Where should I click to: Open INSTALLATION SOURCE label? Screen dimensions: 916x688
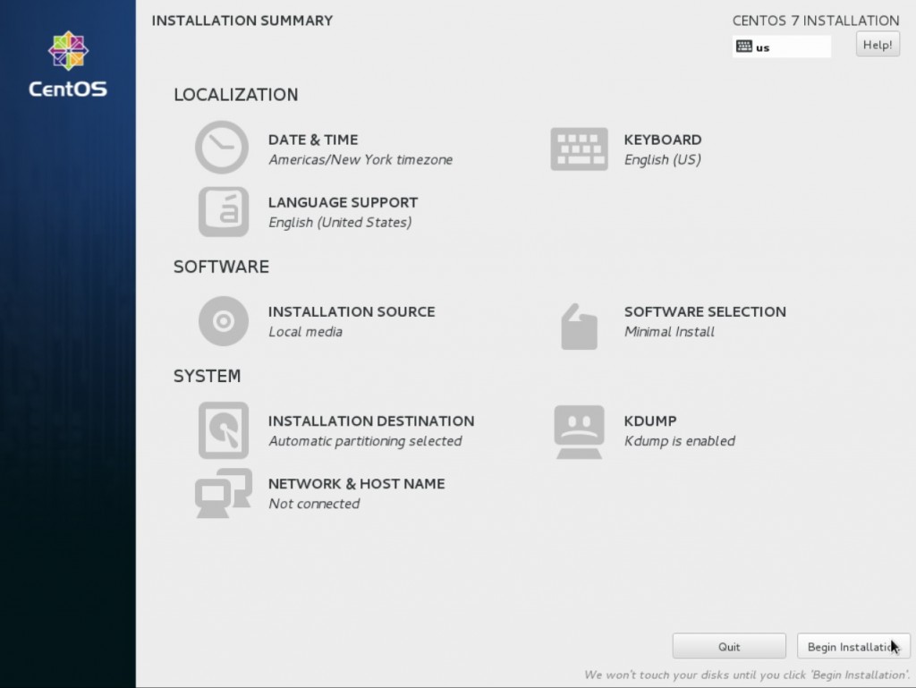[352, 311]
